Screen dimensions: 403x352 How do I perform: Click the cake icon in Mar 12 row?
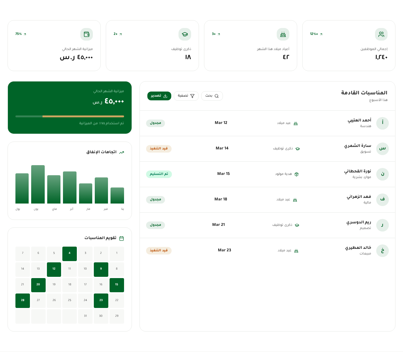[x=296, y=123]
